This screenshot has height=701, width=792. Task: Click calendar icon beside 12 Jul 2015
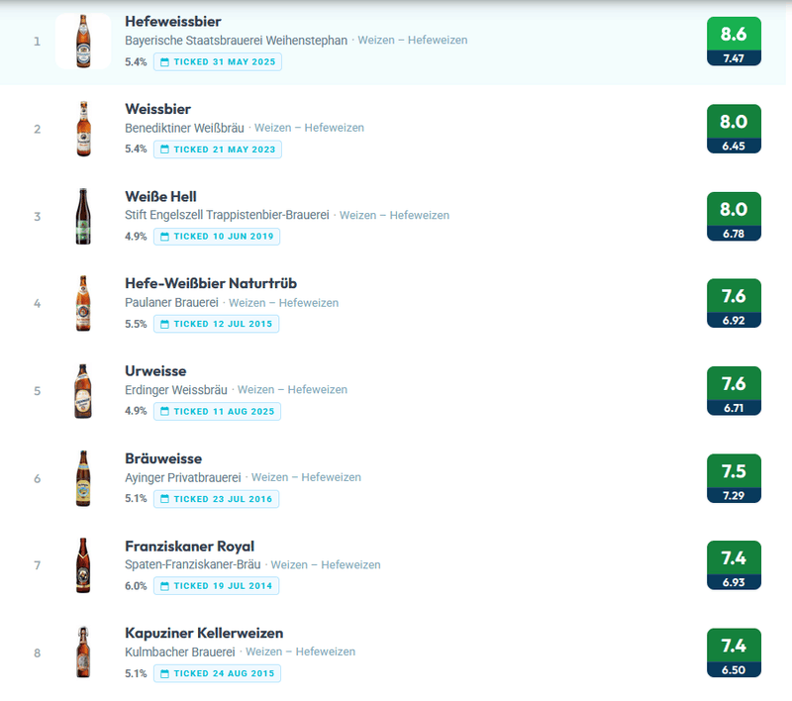pos(164,324)
